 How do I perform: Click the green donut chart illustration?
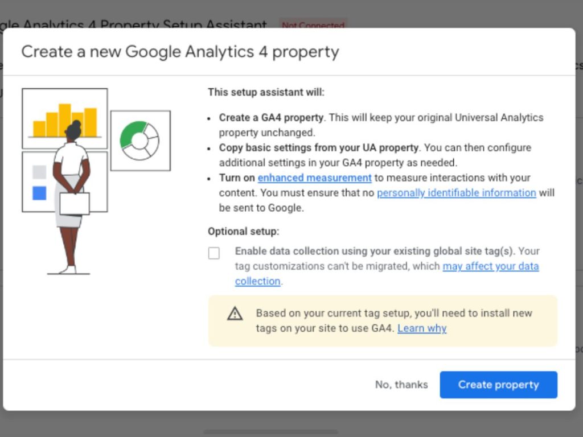point(140,141)
